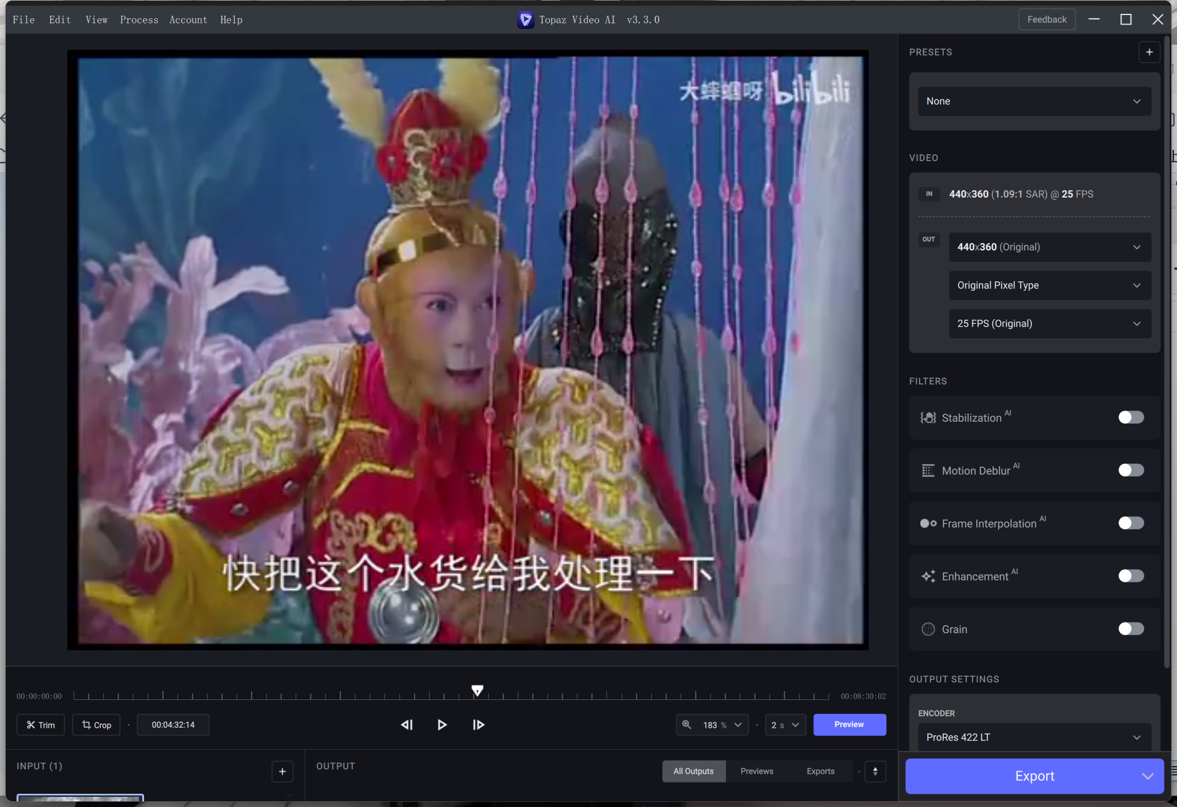Open the Help menu
Image resolution: width=1177 pixels, height=807 pixels.
point(231,20)
